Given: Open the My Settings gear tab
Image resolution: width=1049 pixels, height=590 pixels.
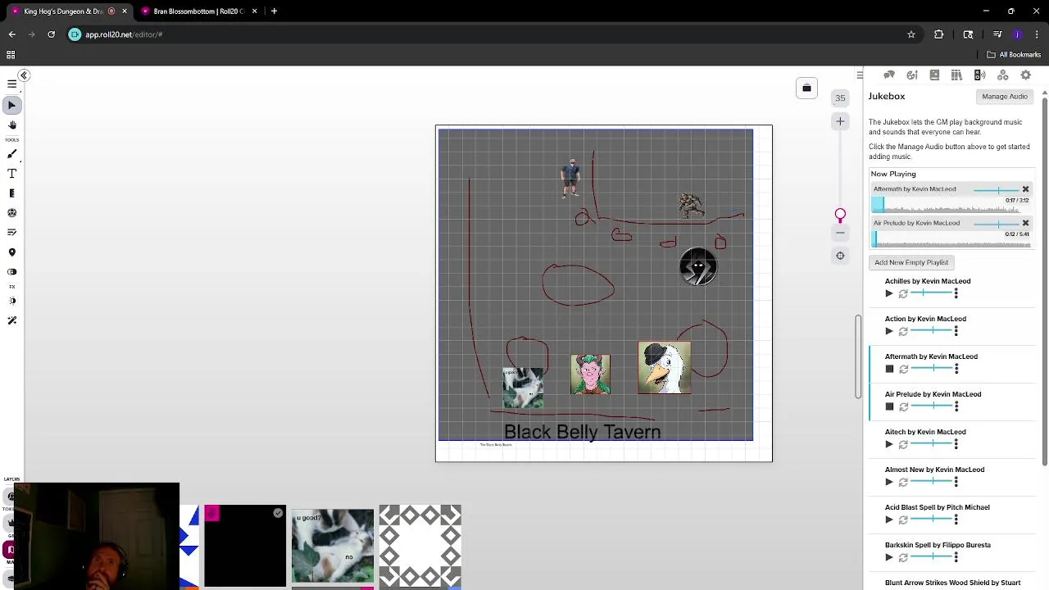Looking at the screenshot, I should (x=1025, y=75).
